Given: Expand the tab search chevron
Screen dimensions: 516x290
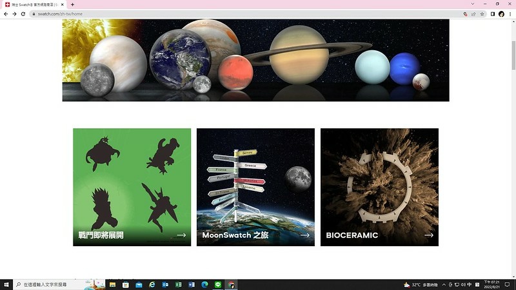Looking at the screenshot, I should (x=473, y=4).
